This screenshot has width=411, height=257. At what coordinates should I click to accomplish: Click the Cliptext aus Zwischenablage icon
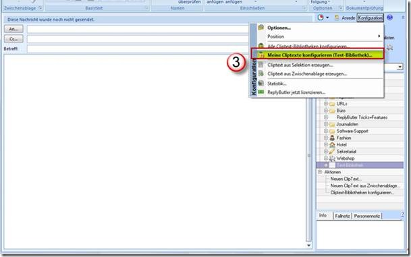[261, 74]
